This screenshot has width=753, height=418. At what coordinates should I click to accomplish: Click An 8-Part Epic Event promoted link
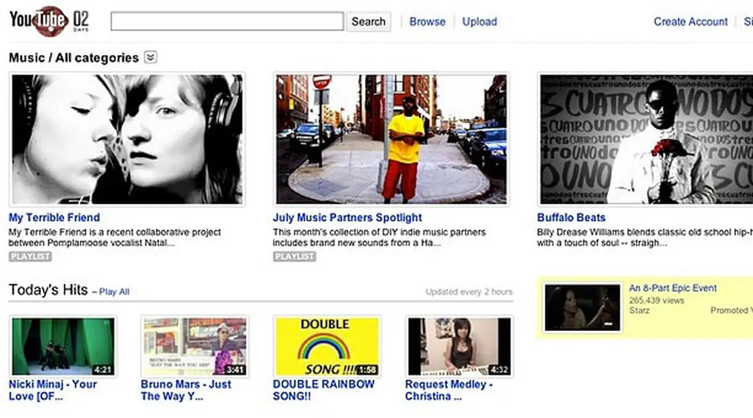[x=672, y=288]
